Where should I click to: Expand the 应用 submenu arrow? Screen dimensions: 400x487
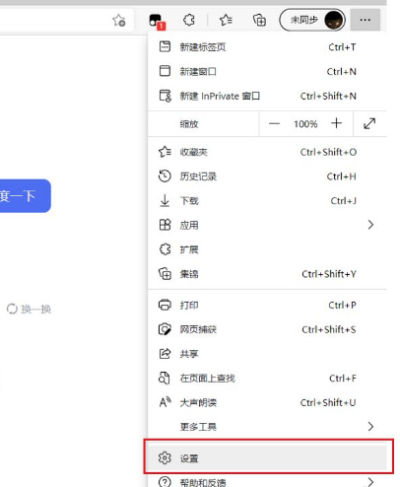(x=370, y=225)
